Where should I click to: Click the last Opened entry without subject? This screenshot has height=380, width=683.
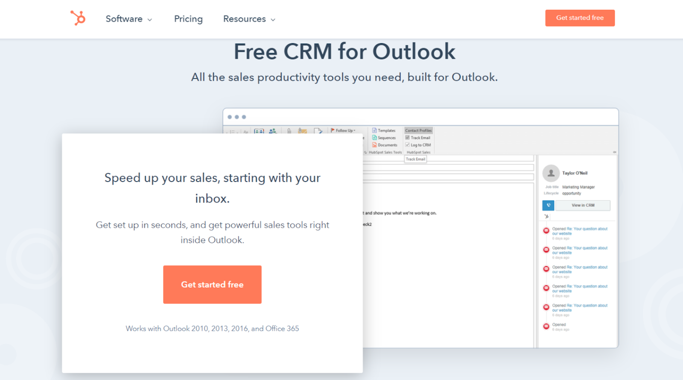(x=559, y=325)
